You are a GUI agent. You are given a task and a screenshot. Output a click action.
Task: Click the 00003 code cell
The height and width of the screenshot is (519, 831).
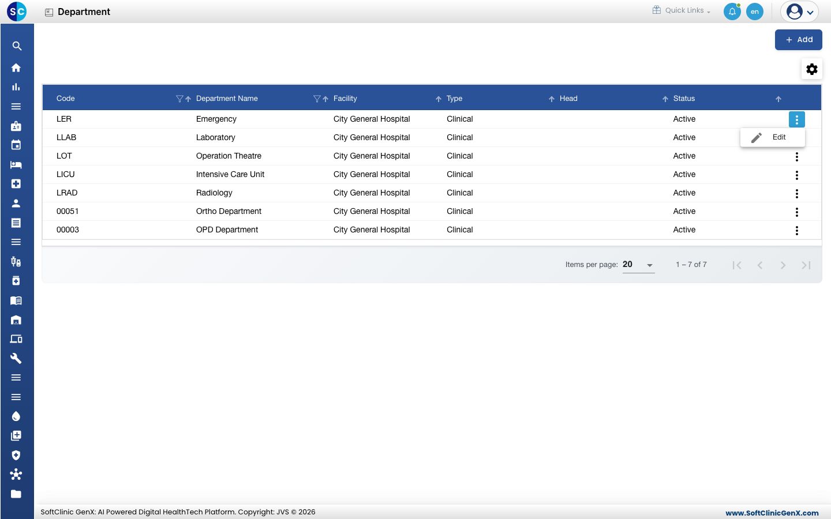[x=68, y=230]
